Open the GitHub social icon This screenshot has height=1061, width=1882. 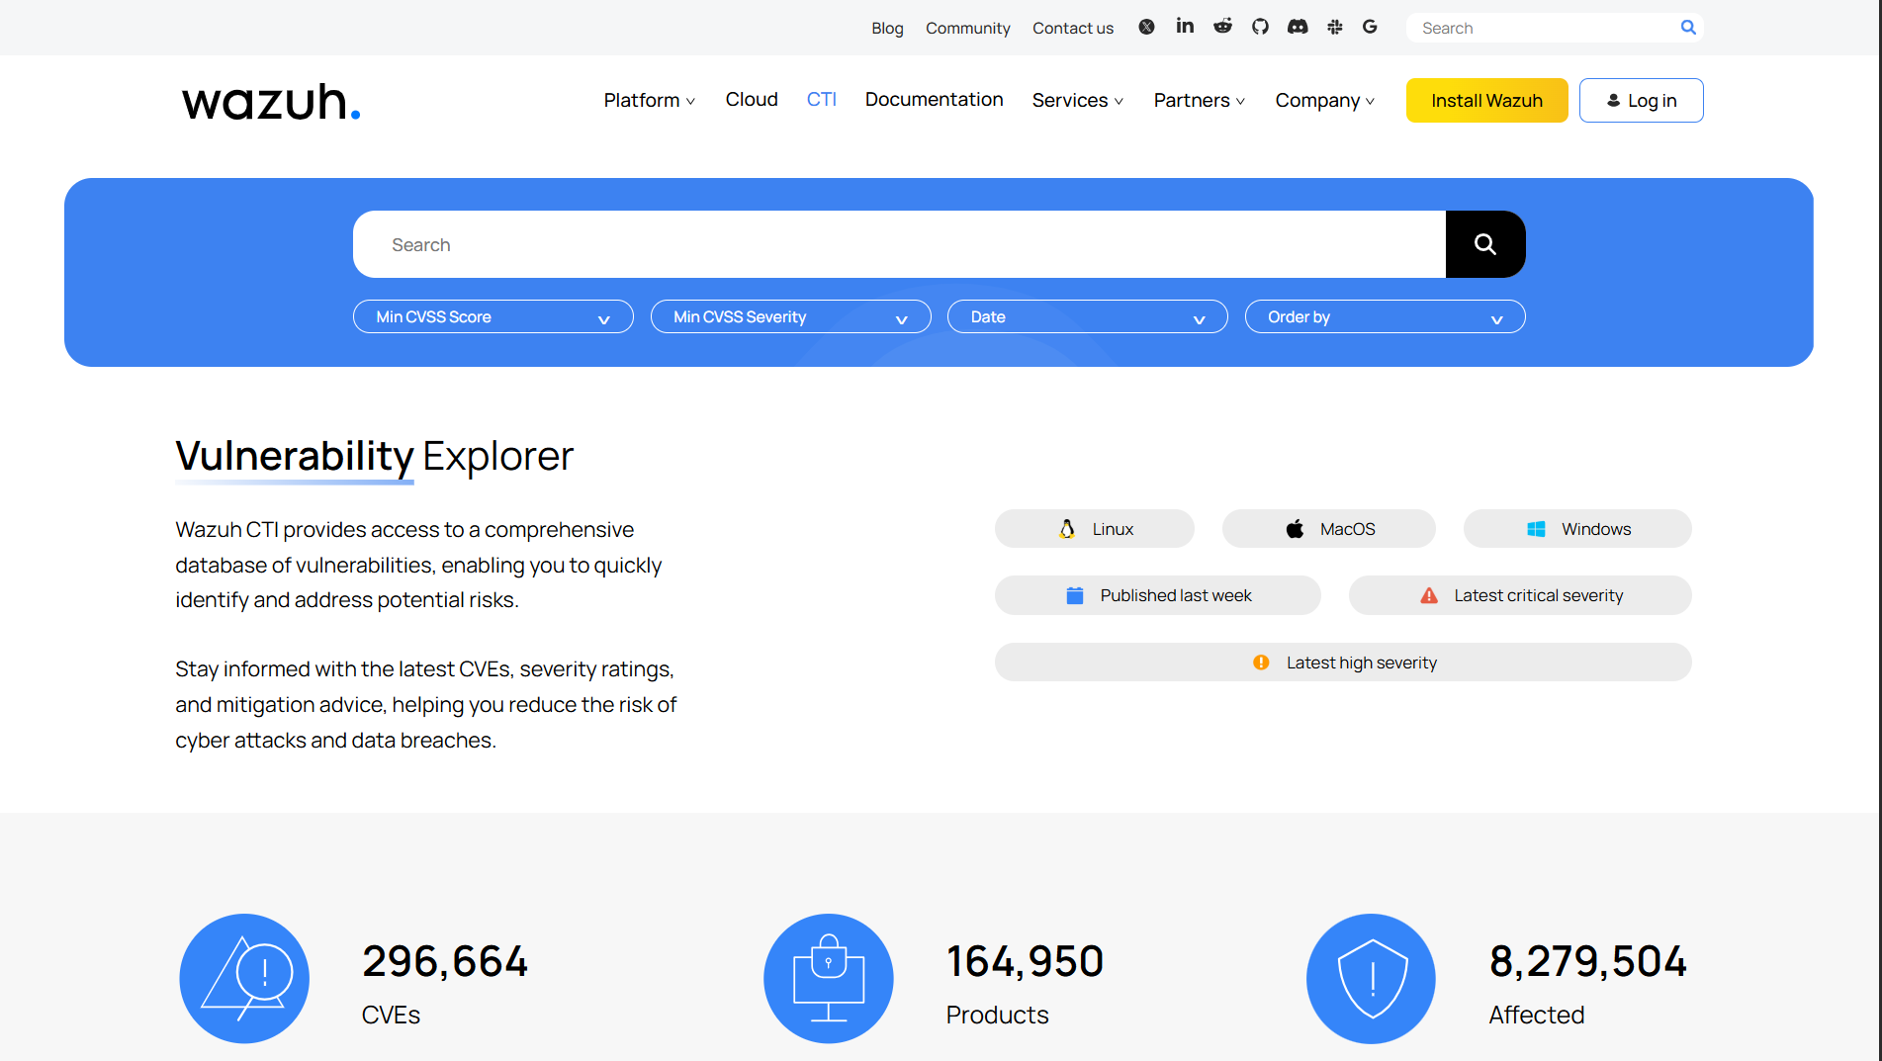pyautogui.click(x=1260, y=27)
